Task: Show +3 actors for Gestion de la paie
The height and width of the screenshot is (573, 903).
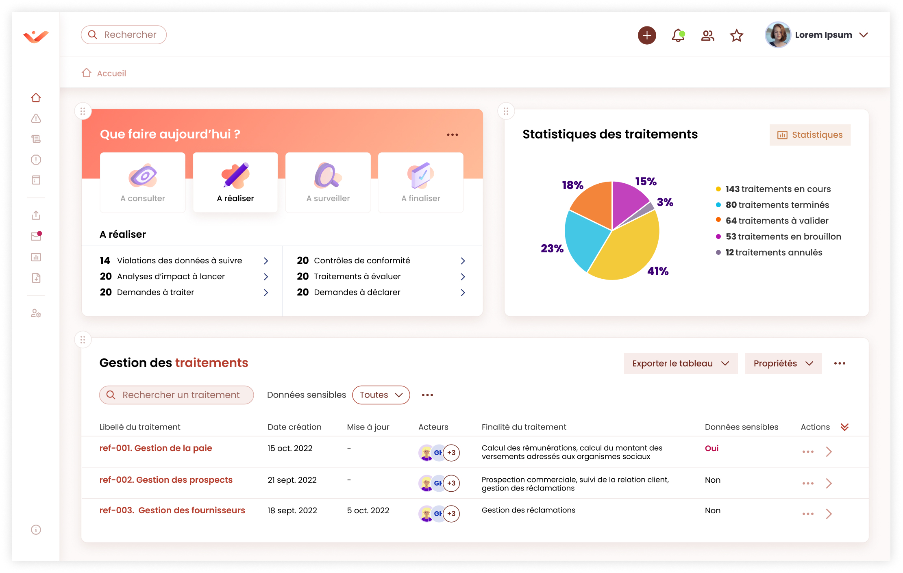Action: pos(451,453)
